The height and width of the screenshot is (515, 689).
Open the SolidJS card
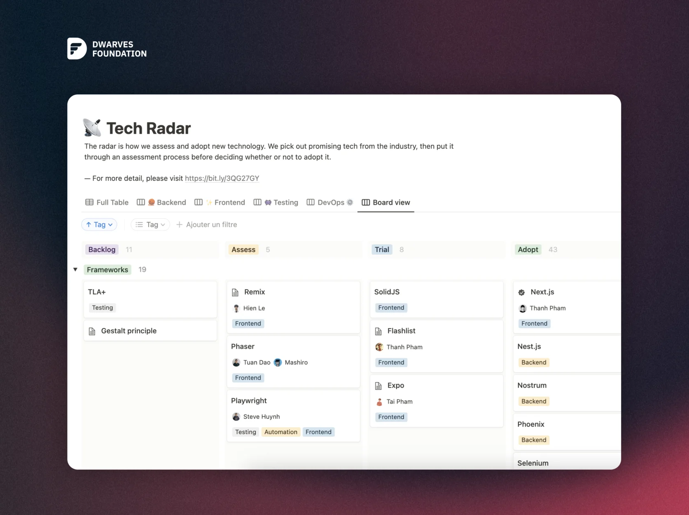pos(437,299)
